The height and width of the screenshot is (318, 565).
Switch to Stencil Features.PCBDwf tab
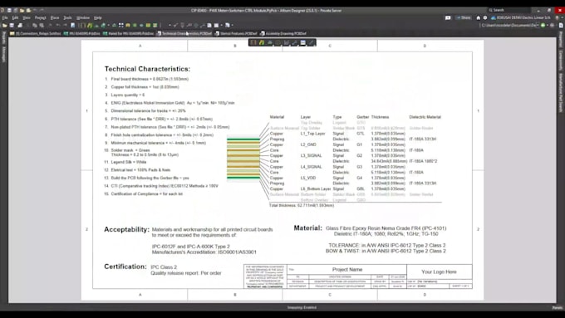click(236, 33)
